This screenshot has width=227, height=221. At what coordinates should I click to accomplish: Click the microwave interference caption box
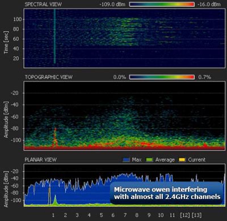(167, 193)
